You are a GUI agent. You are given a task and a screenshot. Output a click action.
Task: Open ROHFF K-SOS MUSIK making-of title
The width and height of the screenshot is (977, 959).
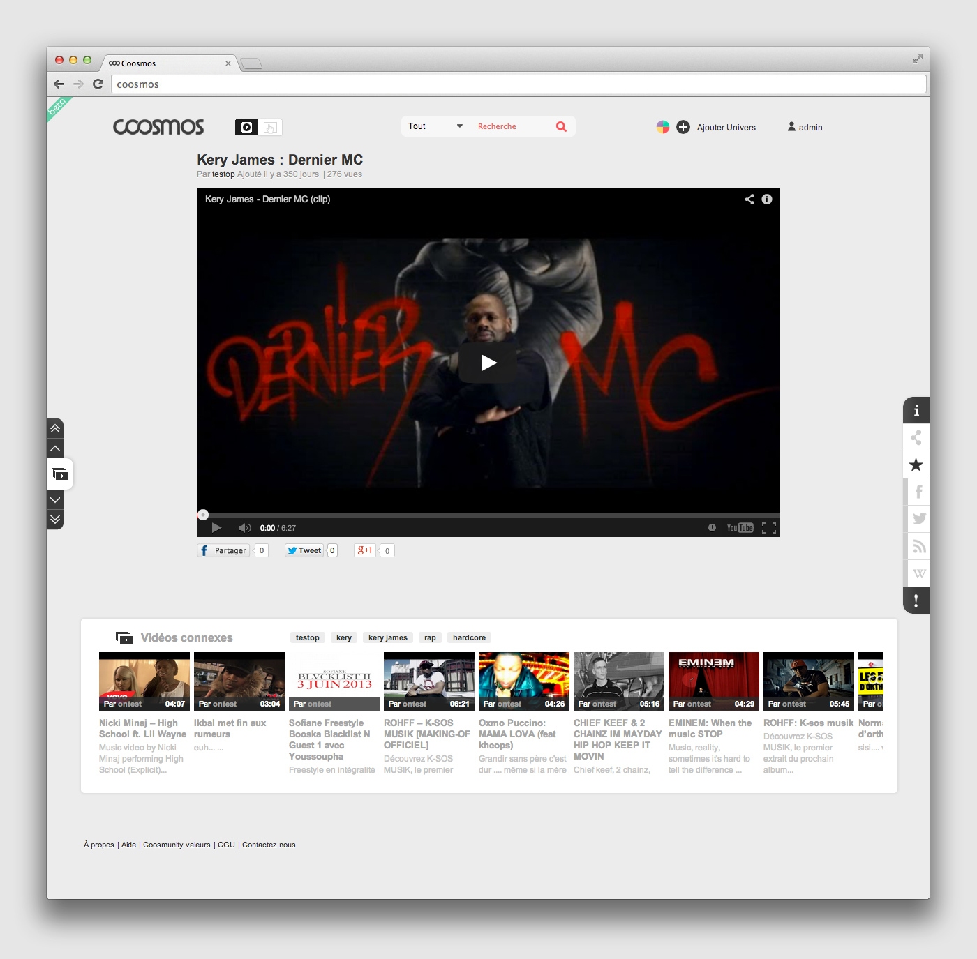click(427, 734)
